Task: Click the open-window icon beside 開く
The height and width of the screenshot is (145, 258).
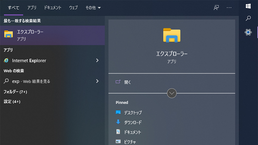Action: click(x=118, y=82)
